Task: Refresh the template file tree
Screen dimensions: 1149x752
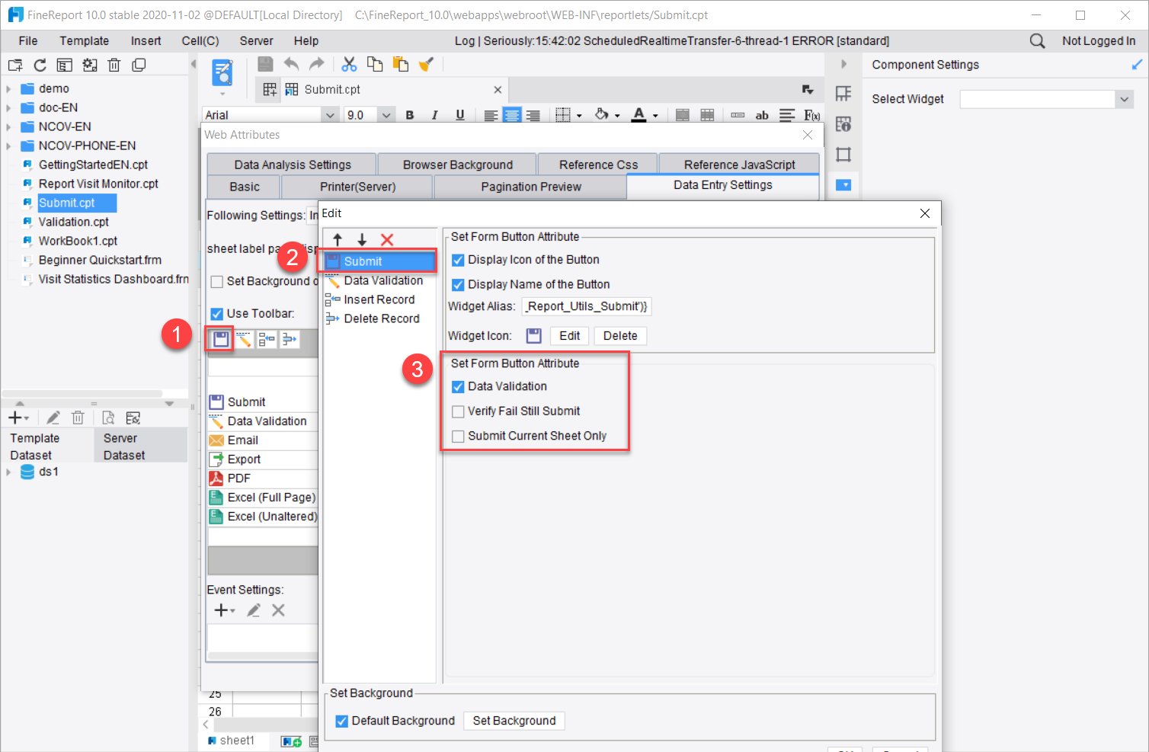Action: click(40, 66)
